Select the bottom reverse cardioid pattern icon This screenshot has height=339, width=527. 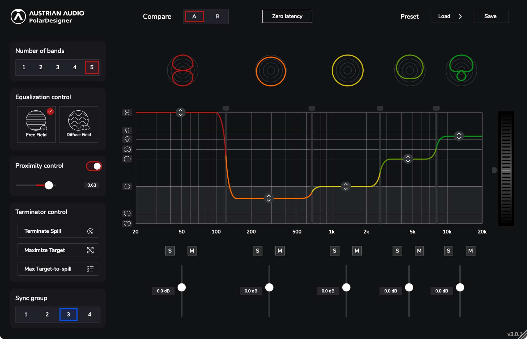[127, 223]
